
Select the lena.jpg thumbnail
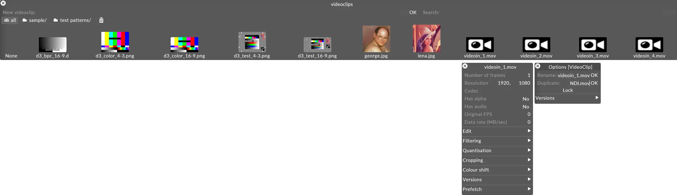tap(426, 38)
